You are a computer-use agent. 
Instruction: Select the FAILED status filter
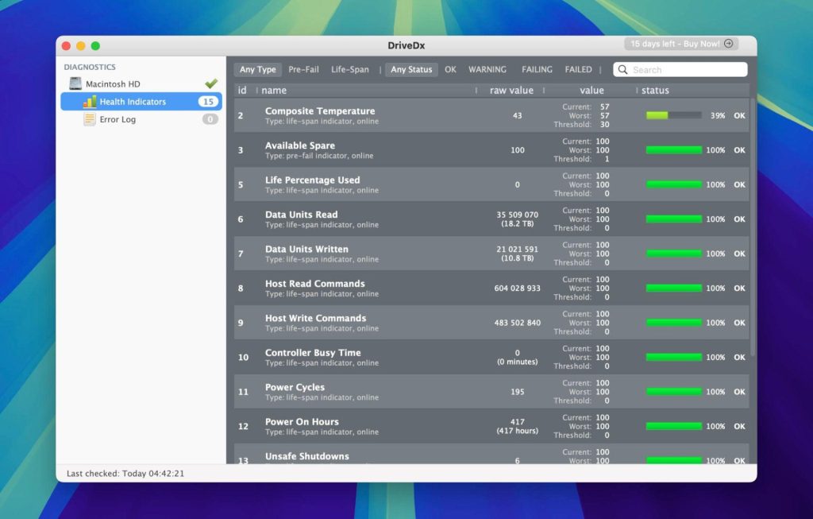(578, 69)
